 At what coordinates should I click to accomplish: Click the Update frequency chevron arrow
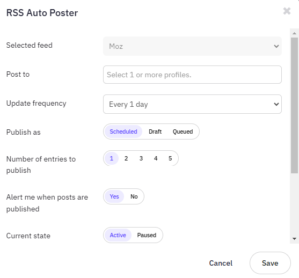coord(276,104)
